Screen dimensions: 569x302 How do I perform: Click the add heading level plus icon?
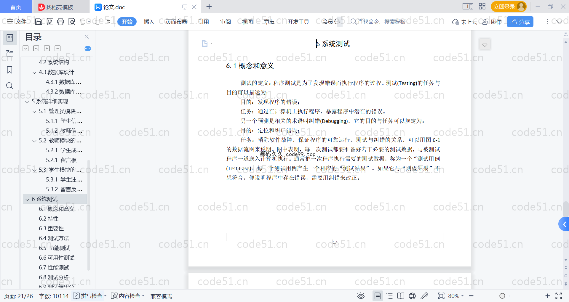pyautogui.click(x=47, y=48)
